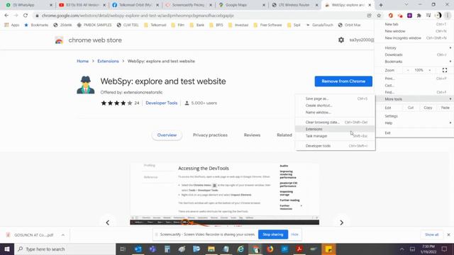Expand the History submenu

click(414, 47)
